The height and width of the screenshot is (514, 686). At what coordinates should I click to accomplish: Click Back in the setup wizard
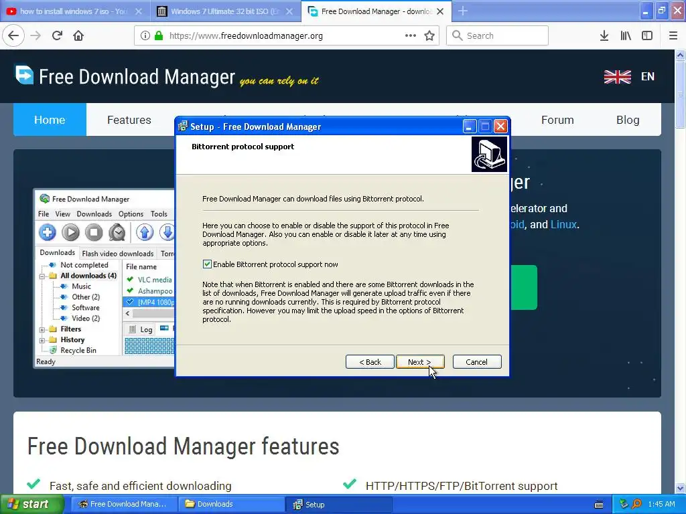point(370,362)
